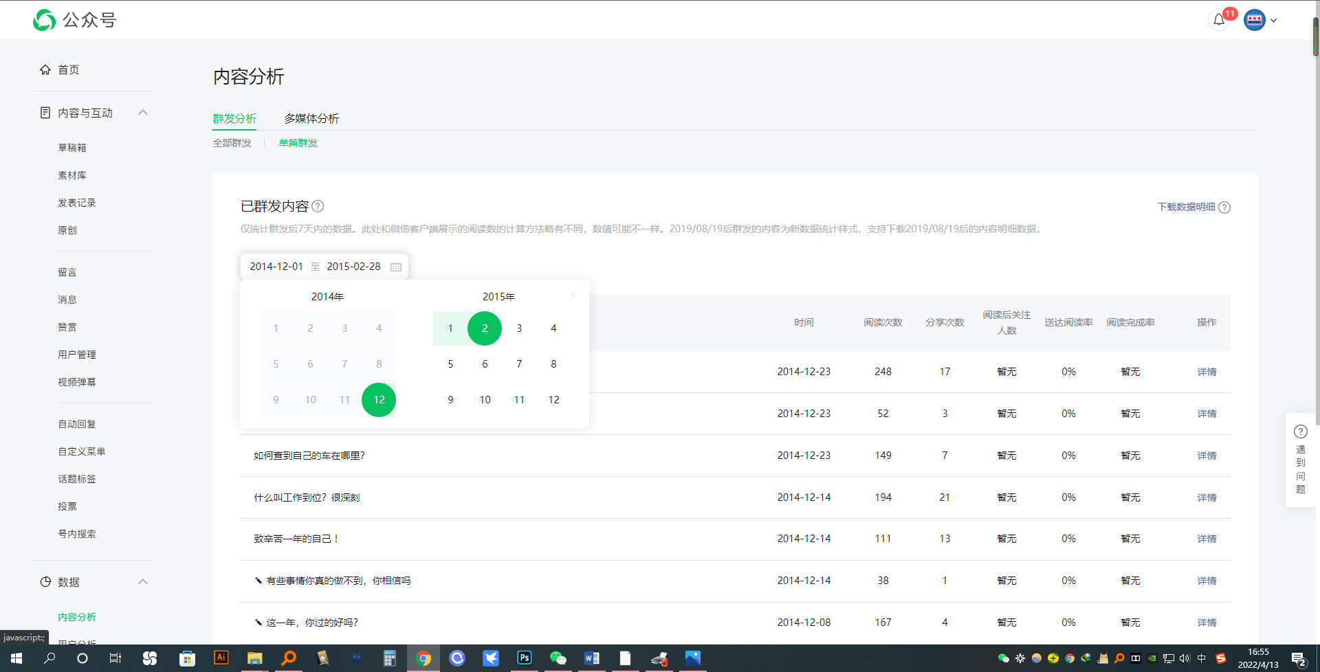Image resolution: width=1320 pixels, height=672 pixels.
Task: Click the date range picker field
Action: pos(324,267)
